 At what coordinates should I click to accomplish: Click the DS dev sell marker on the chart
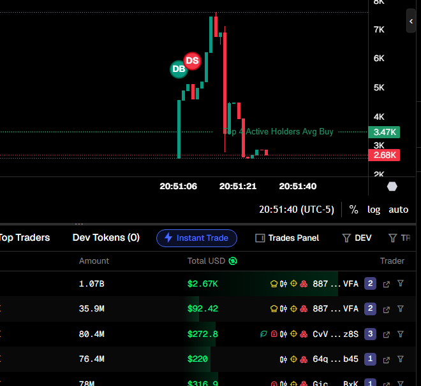[x=192, y=61]
